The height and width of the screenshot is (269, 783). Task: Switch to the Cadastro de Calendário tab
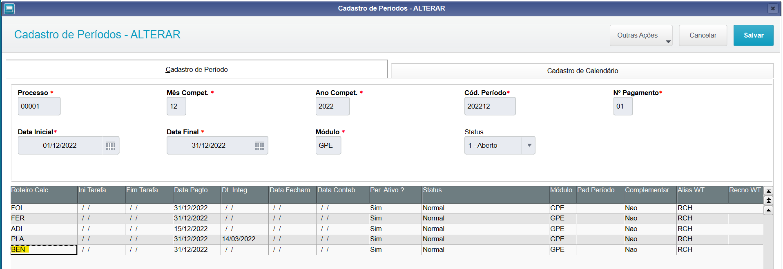582,71
